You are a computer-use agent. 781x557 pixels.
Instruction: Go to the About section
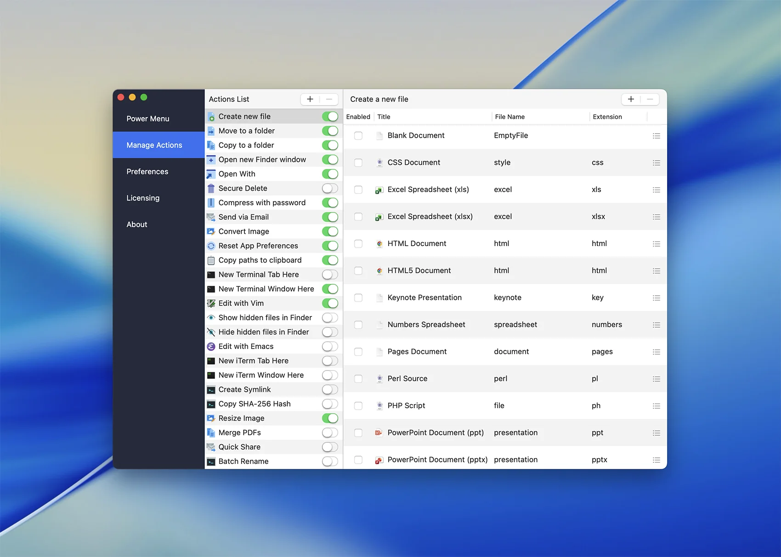pos(137,225)
